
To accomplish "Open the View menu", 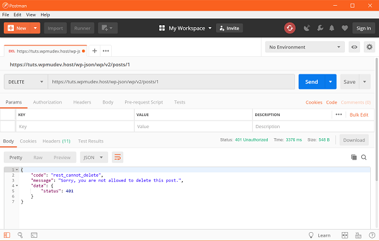I will [31, 15].
